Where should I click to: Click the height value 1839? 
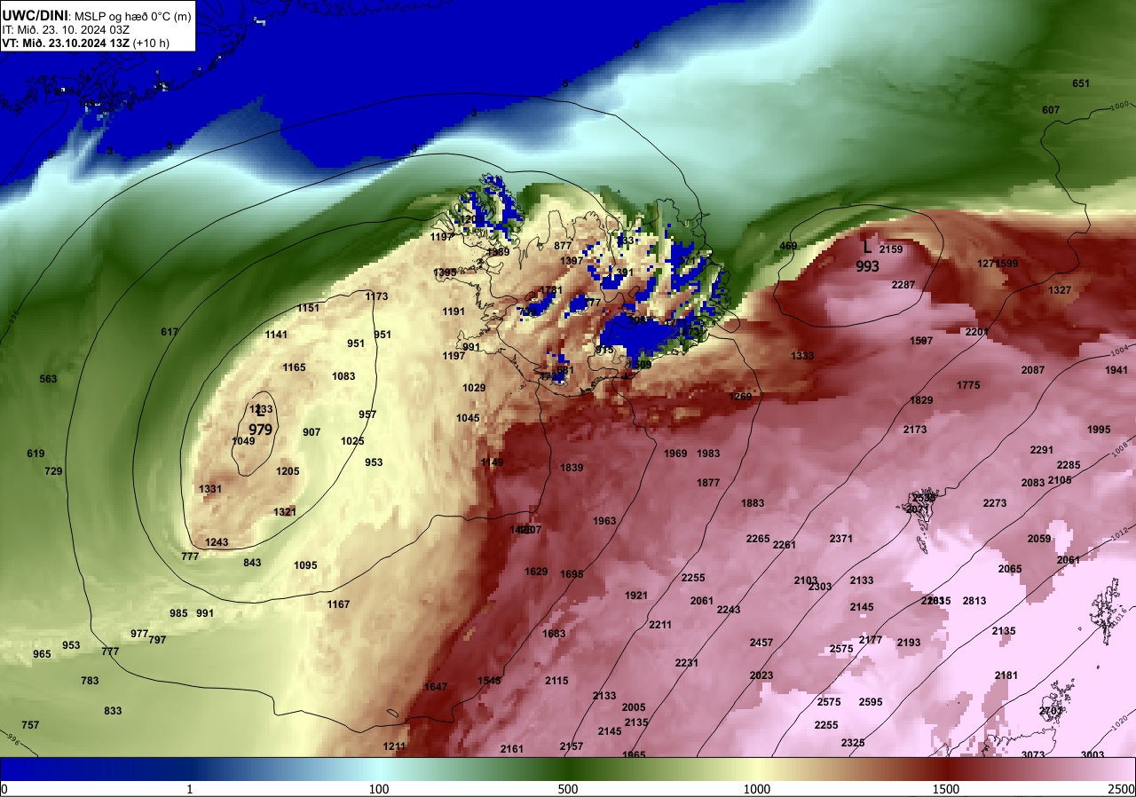[572, 468]
